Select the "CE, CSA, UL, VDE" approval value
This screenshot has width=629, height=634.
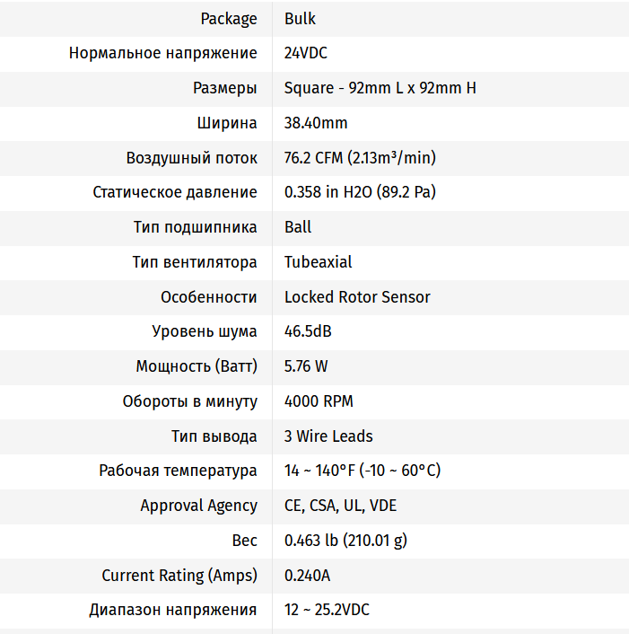point(340,506)
